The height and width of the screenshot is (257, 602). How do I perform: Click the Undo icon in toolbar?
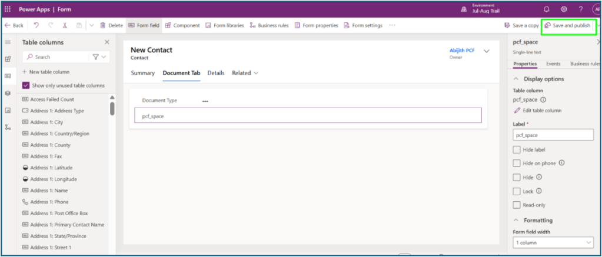(x=36, y=25)
